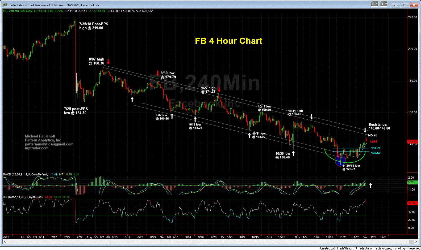Select the '10/31 high @ 156.40' annotation
This screenshot has width=421, height=250.
click(x=295, y=112)
